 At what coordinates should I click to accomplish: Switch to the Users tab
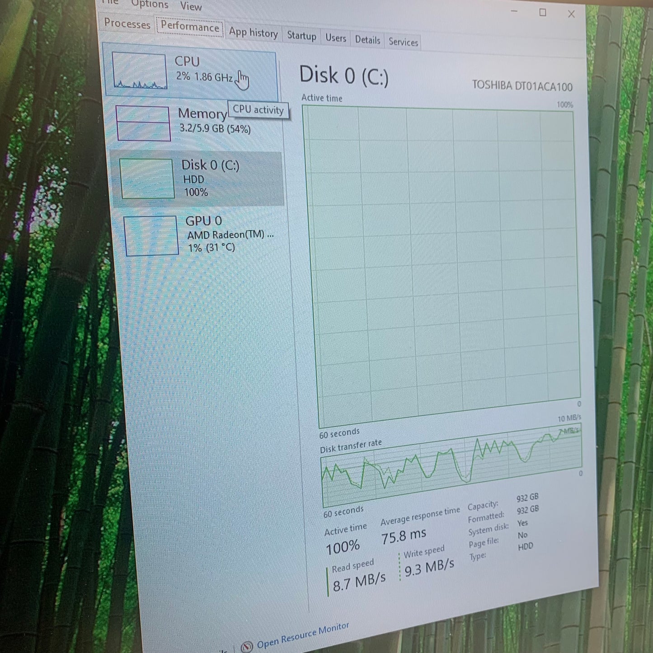point(335,38)
